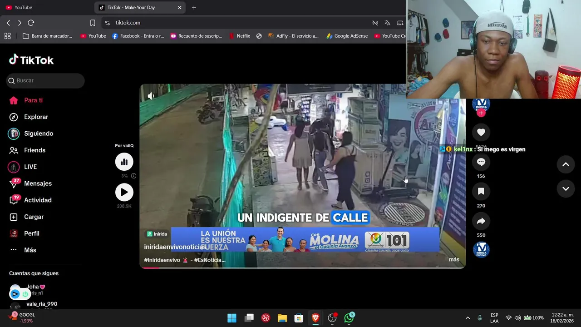Open a new browser tab
Viewport: 581px width, 327px height.
coord(194,7)
